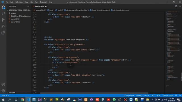The width and height of the screenshot is (182, 102).
Task: Open the Search view in activity bar
Action: coord(3,14)
